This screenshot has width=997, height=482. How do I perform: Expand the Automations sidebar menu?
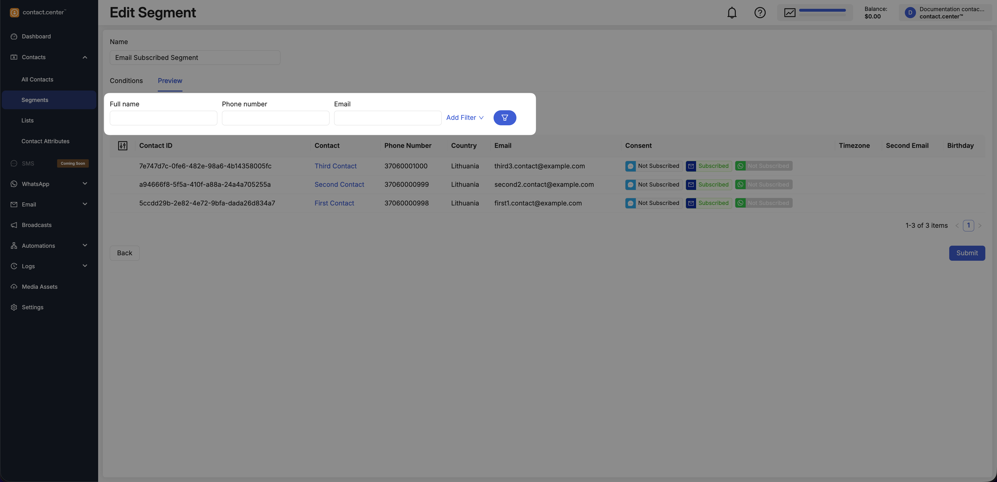click(85, 246)
